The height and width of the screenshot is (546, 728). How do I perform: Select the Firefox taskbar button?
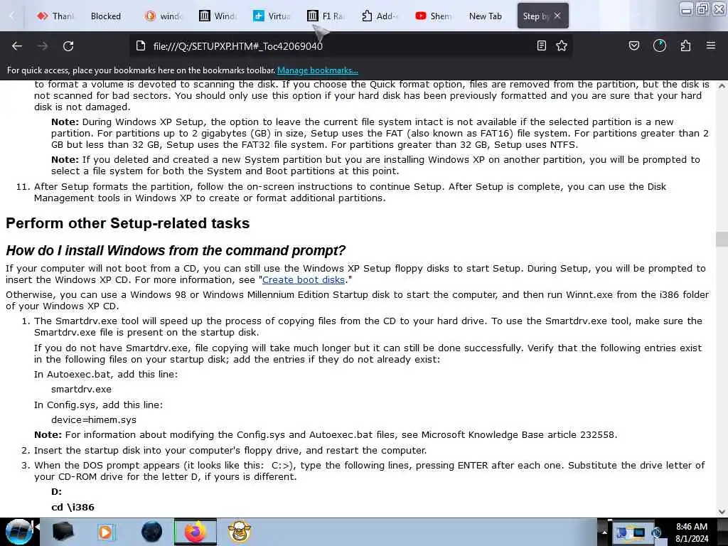pyautogui.click(x=196, y=532)
